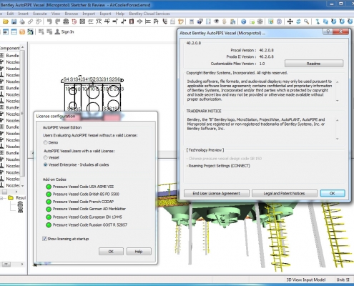Image resolution: width=354 pixels, height=286 pixels.
Task: Open the Execute menu
Action: point(40,14)
